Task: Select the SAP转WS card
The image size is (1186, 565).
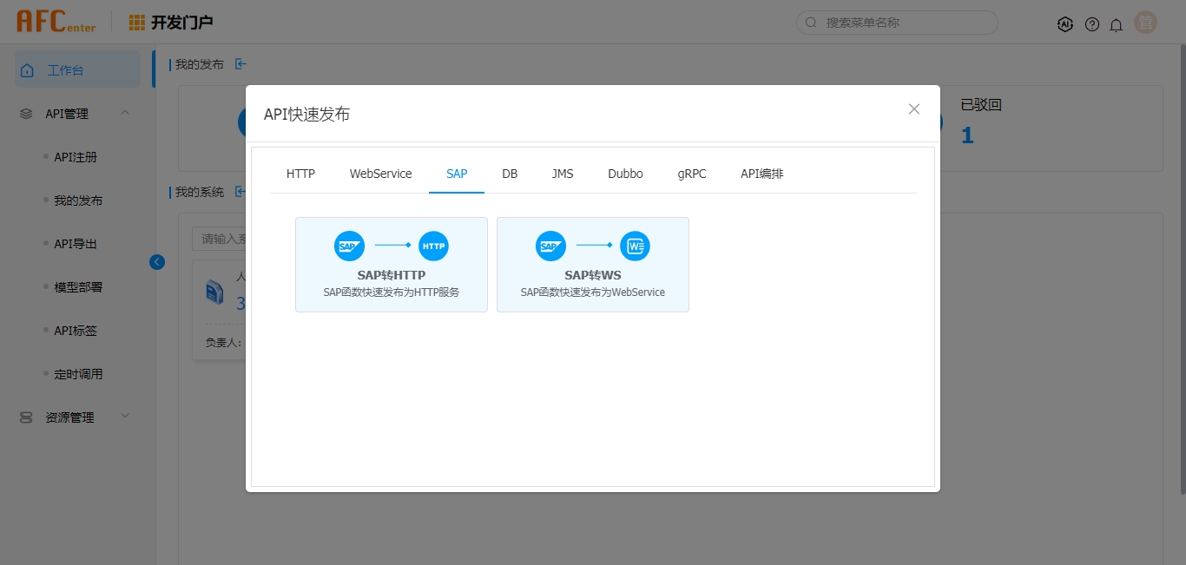Action: [x=592, y=264]
